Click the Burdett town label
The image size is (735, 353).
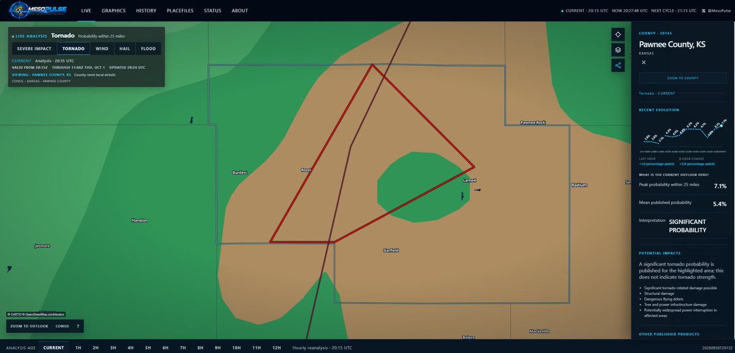click(239, 173)
